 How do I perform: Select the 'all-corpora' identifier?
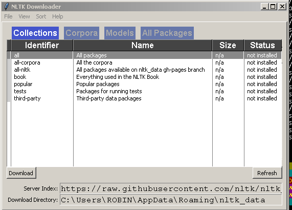[27, 62]
